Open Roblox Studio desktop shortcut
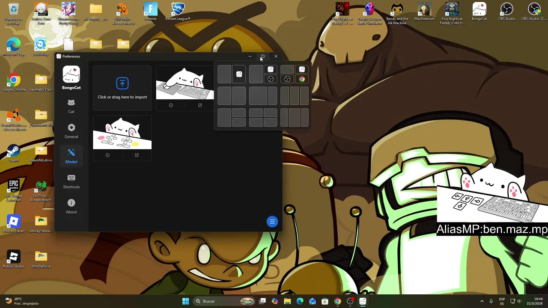Screen dimensions: 548x308 [x=13, y=259]
